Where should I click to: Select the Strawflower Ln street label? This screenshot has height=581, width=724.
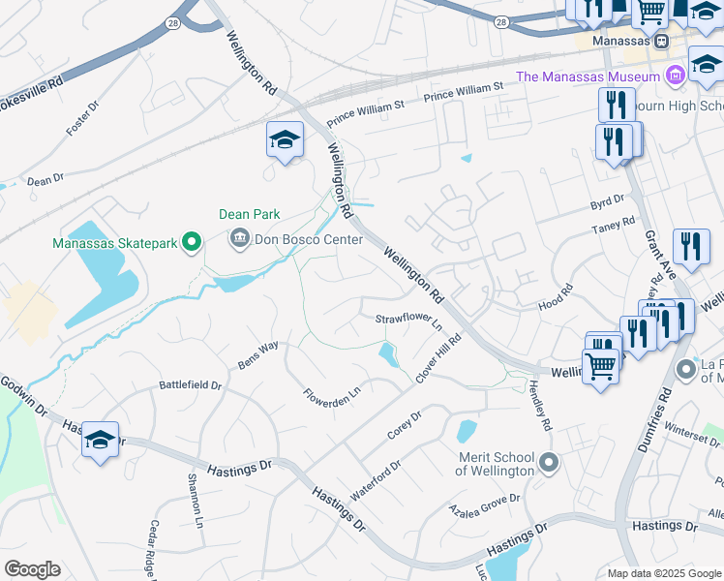tap(408, 321)
